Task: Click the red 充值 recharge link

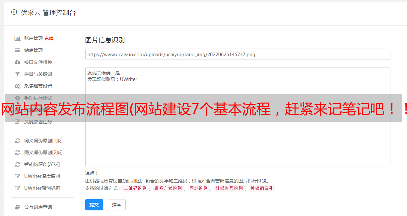Action: tap(49, 38)
